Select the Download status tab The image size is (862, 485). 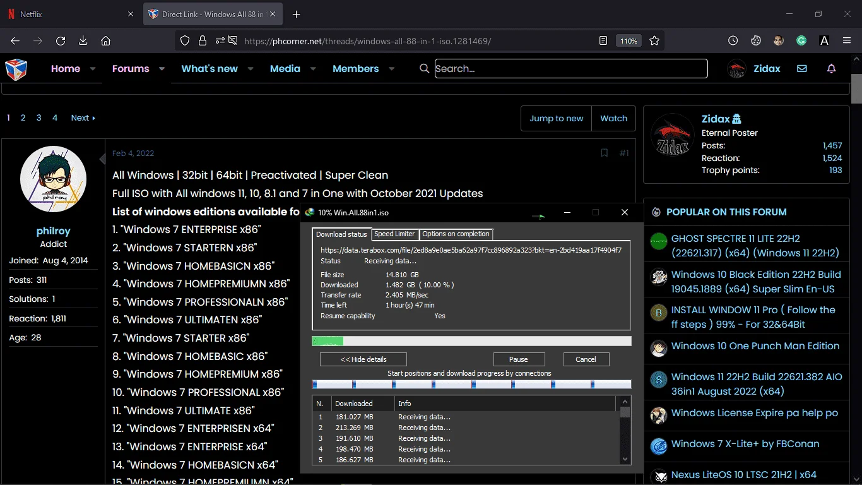tap(341, 234)
